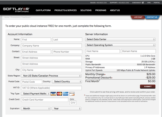Open the Products & Services menu

66,10
